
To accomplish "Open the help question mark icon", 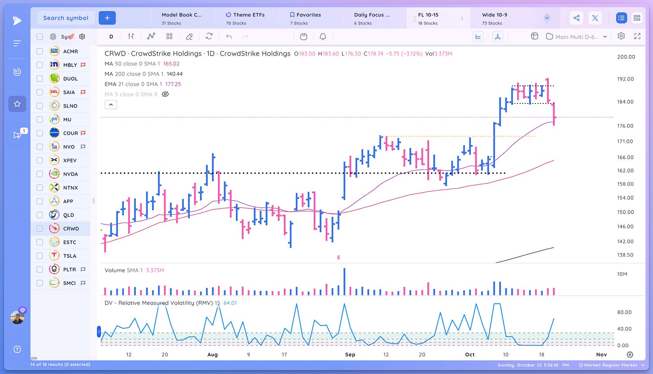I will point(17,349).
